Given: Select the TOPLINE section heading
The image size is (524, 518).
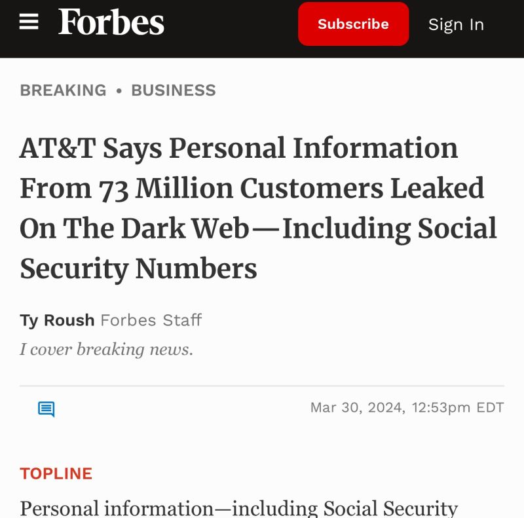Looking at the screenshot, I should tap(56, 473).
